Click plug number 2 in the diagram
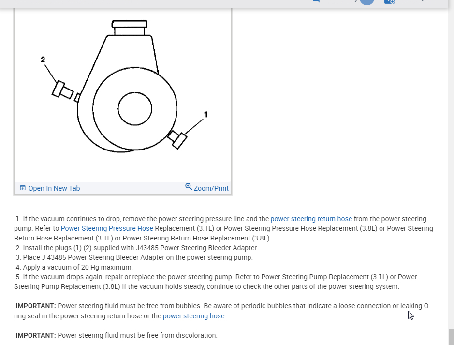Screen dimensions: 454x345 click(x=62, y=90)
